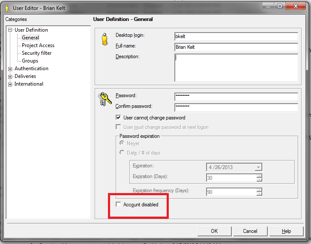This screenshot has width=311, height=244.
Task: Increase Expiration (Days) value with up arrow
Action: click(x=259, y=176)
